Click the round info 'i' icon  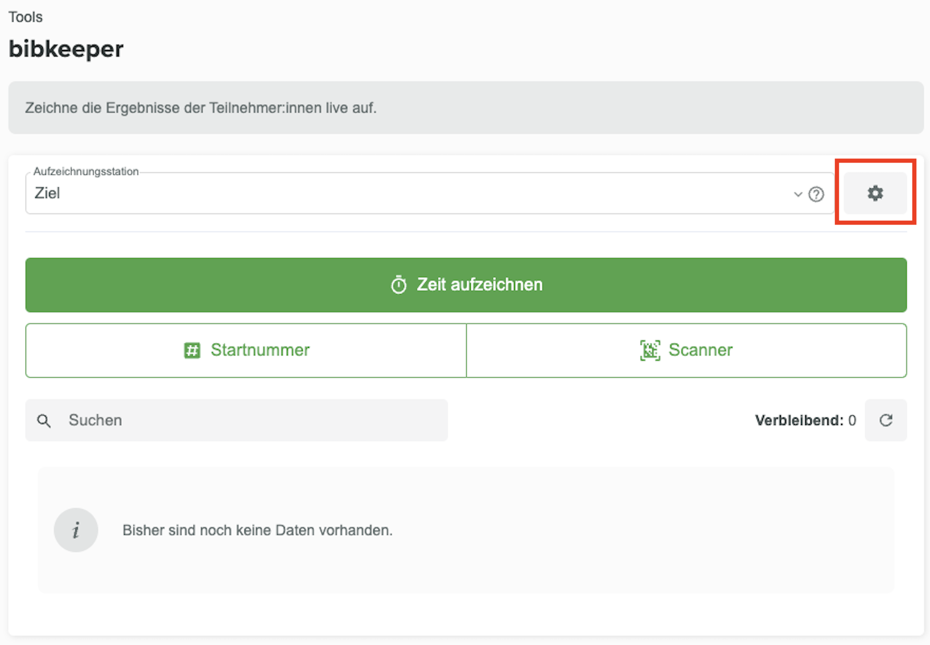click(x=76, y=530)
